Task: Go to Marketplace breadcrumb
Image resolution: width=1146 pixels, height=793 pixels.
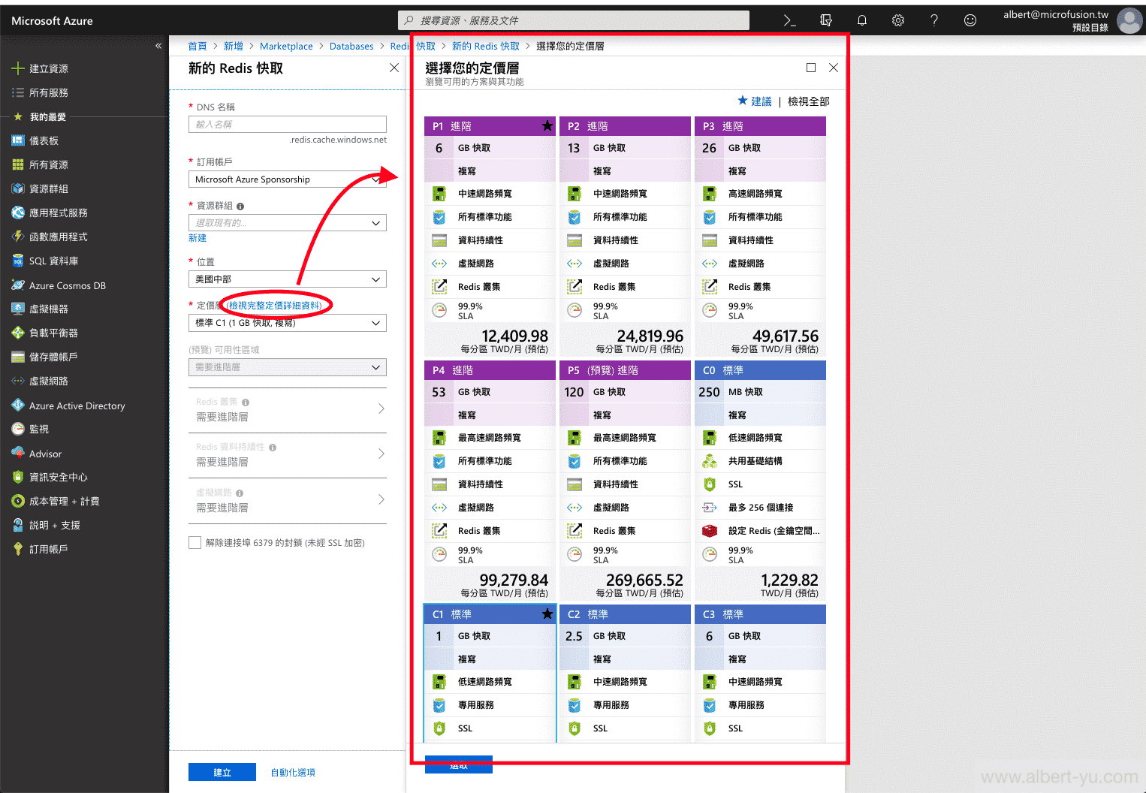Action: tap(286, 46)
